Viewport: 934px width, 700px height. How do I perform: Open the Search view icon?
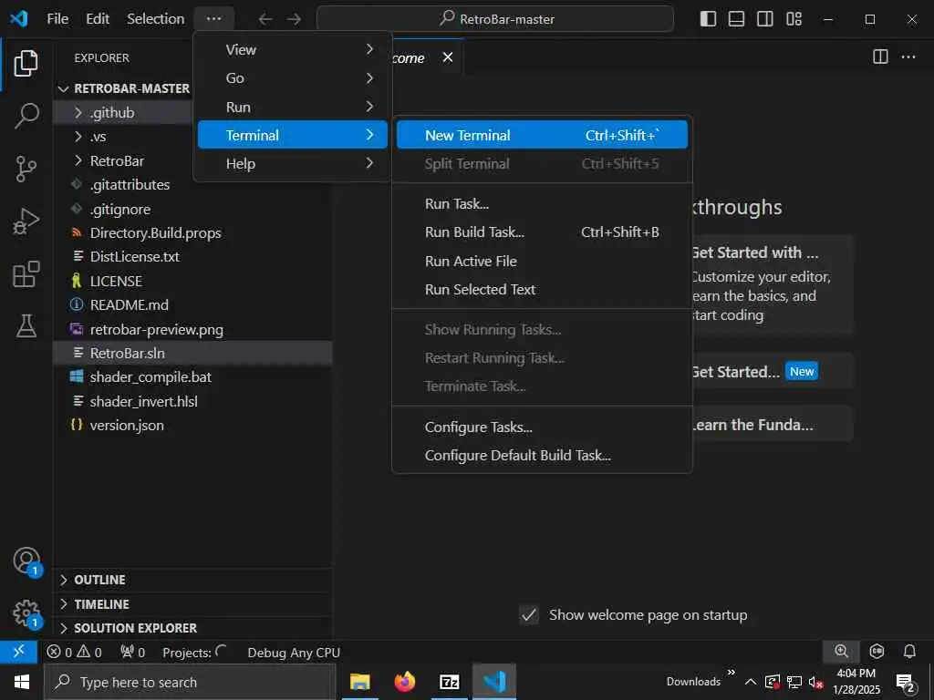click(x=26, y=116)
